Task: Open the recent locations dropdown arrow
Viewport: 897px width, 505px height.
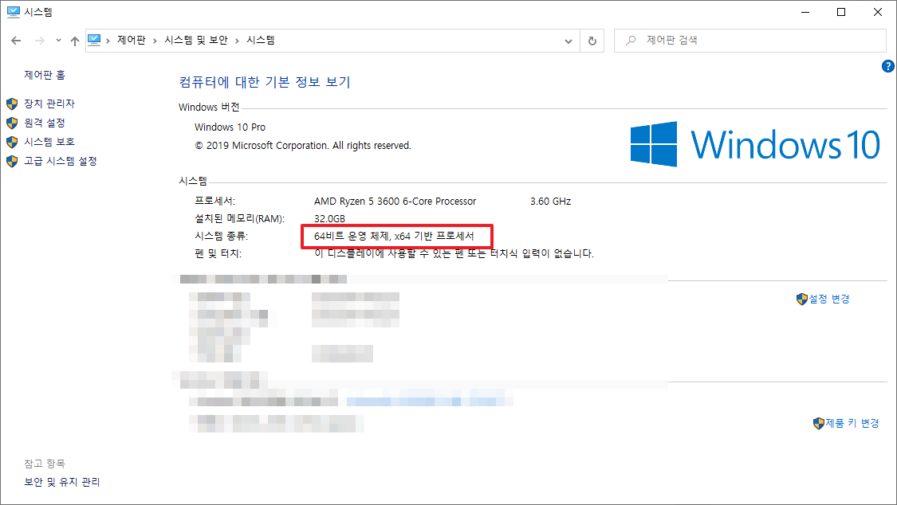Action: [x=58, y=41]
